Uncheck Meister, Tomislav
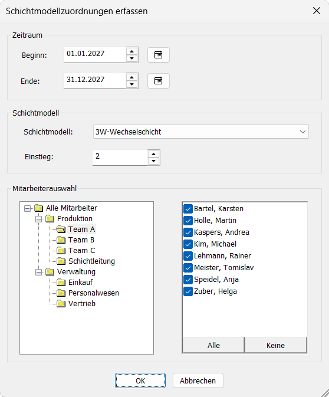Screen dimensions: 329x397 (x=188, y=268)
